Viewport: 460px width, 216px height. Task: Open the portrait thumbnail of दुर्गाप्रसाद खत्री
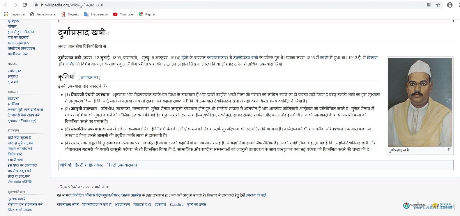coord(420,102)
